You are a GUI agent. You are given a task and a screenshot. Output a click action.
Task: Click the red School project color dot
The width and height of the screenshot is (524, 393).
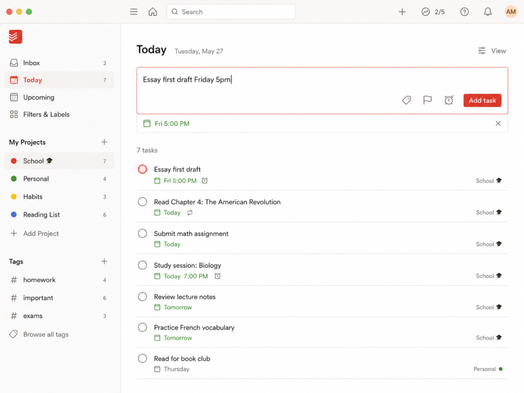coord(14,161)
